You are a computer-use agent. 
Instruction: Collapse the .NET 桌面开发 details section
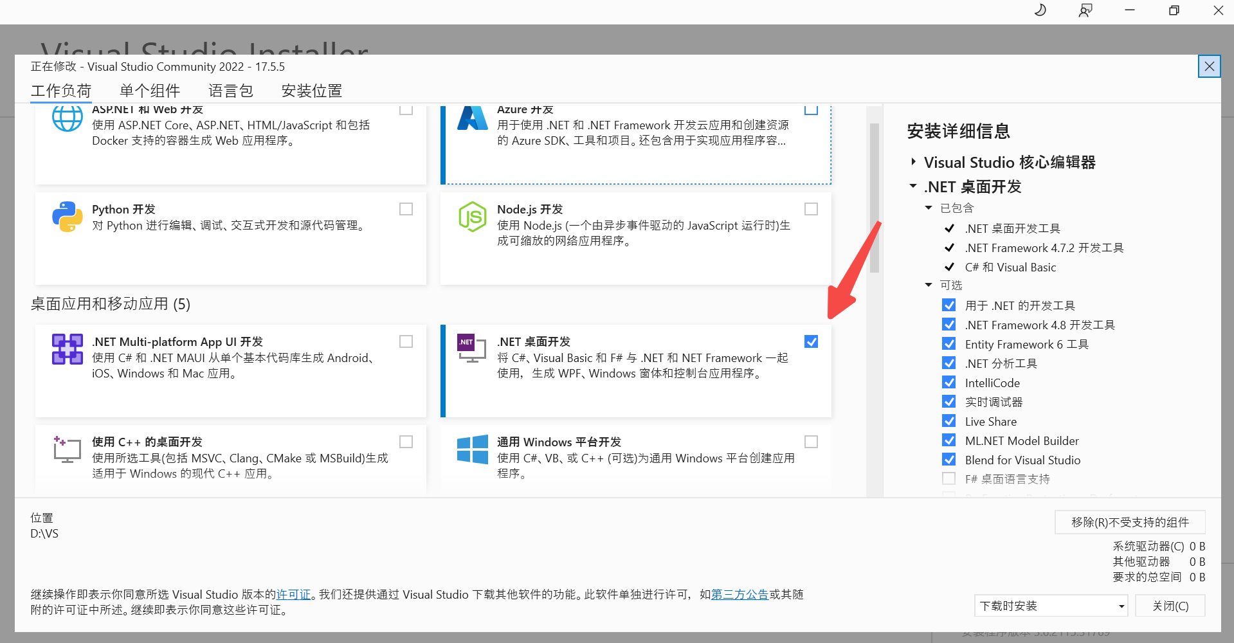pos(913,186)
